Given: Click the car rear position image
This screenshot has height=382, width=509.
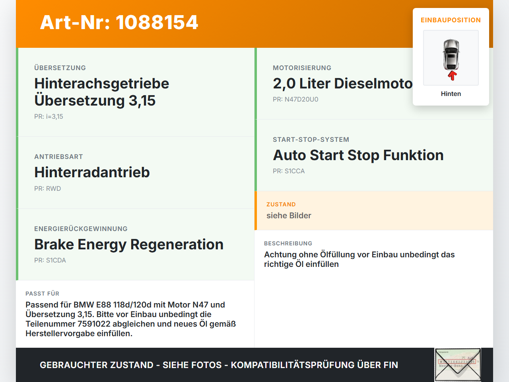Looking at the screenshot, I should click(x=451, y=58).
